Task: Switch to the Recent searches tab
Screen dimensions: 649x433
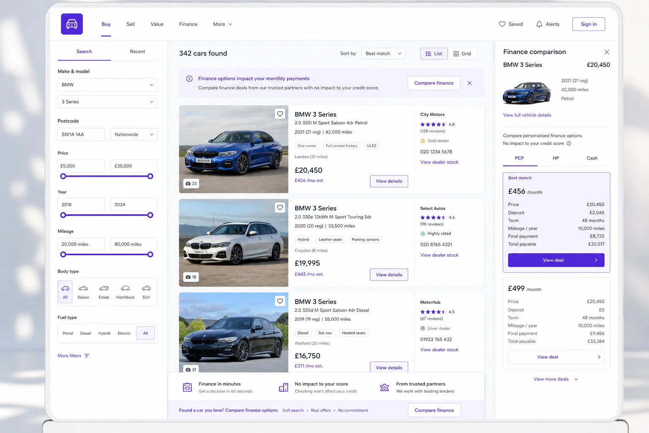Action: [x=137, y=52]
